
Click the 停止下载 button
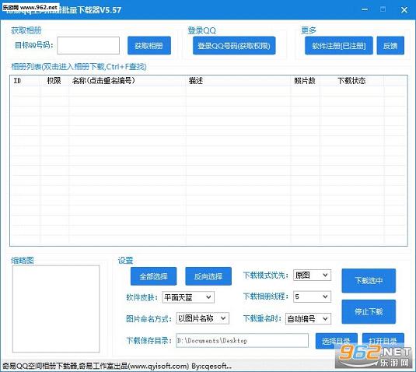[x=369, y=311]
